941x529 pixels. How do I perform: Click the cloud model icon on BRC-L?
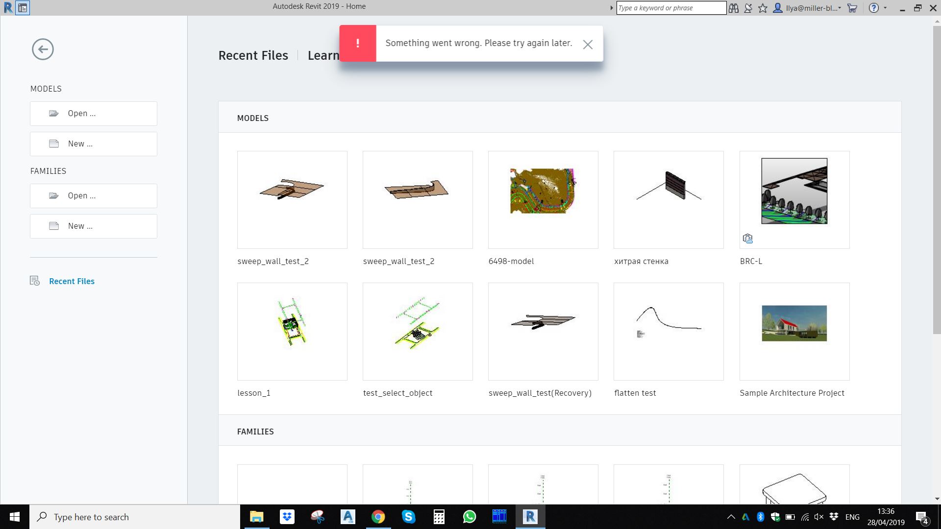[x=747, y=239]
